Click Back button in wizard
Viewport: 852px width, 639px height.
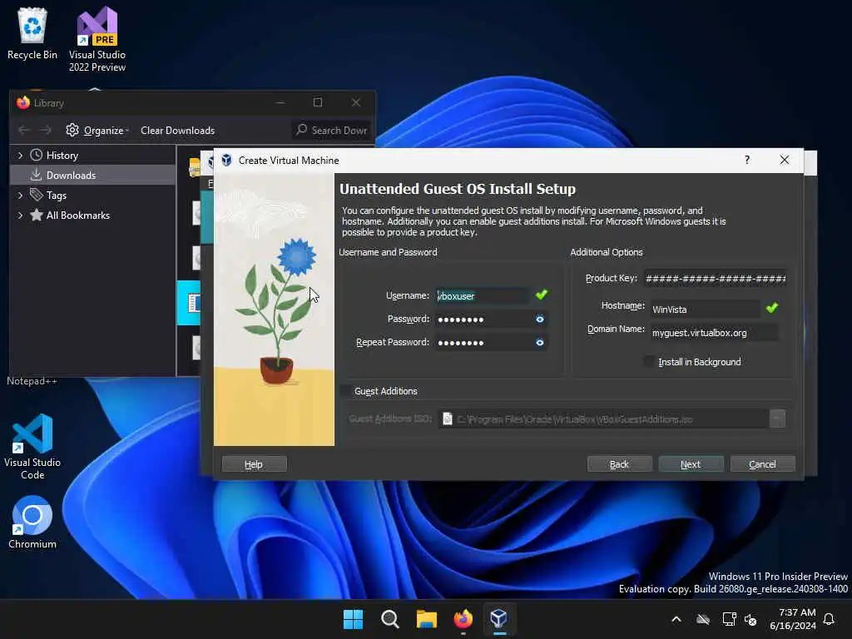619,464
